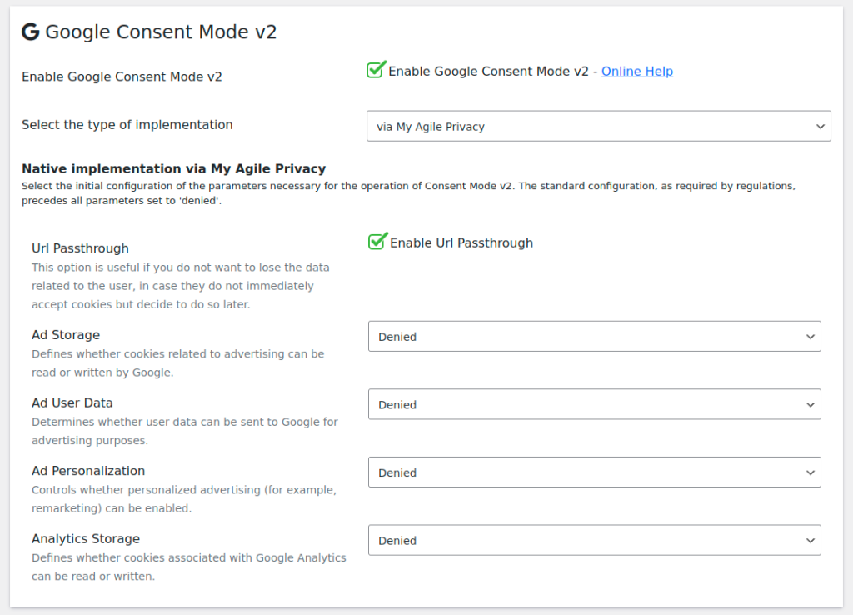The height and width of the screenshot is (615, 853).
Task: Click the chevron on the Ad Personalization dropdown
Action: [809, 472]
